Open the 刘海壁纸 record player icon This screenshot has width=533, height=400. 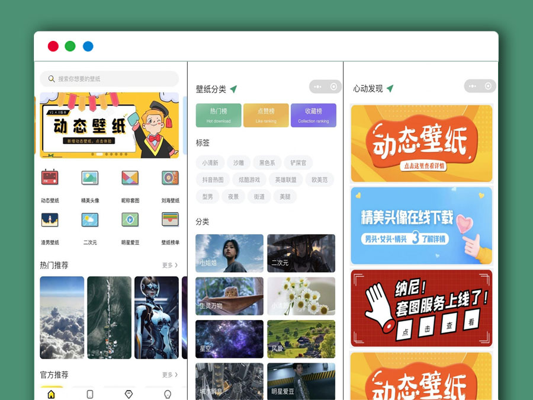(170, 178)
